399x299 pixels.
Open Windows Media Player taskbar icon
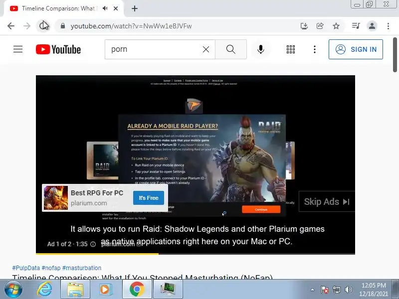[105, 290]
